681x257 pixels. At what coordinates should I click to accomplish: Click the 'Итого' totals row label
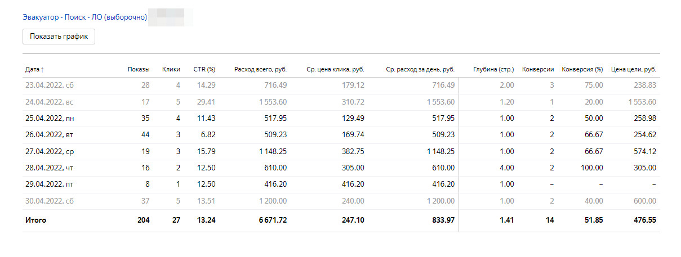pos(35,220)
